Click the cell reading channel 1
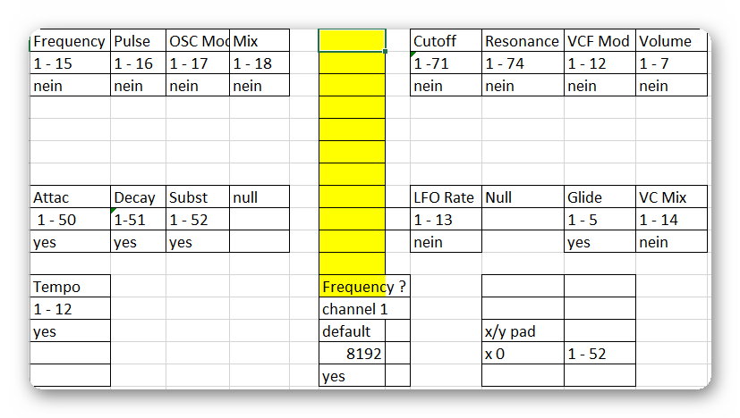This screenshot has width=740, height=418. click(364, 309)
